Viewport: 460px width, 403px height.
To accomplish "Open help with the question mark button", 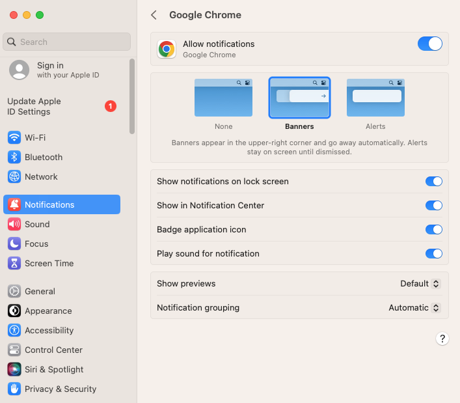I will [442, 339].
